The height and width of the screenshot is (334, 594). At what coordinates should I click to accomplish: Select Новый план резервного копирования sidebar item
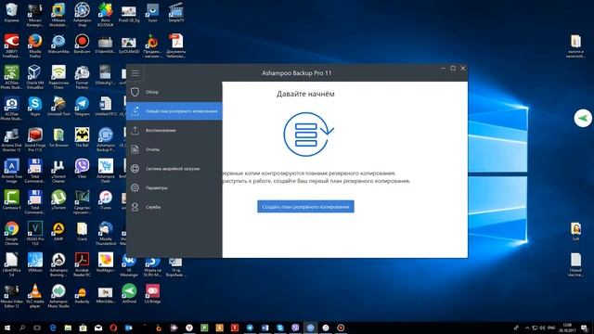(x=174, y=111)
